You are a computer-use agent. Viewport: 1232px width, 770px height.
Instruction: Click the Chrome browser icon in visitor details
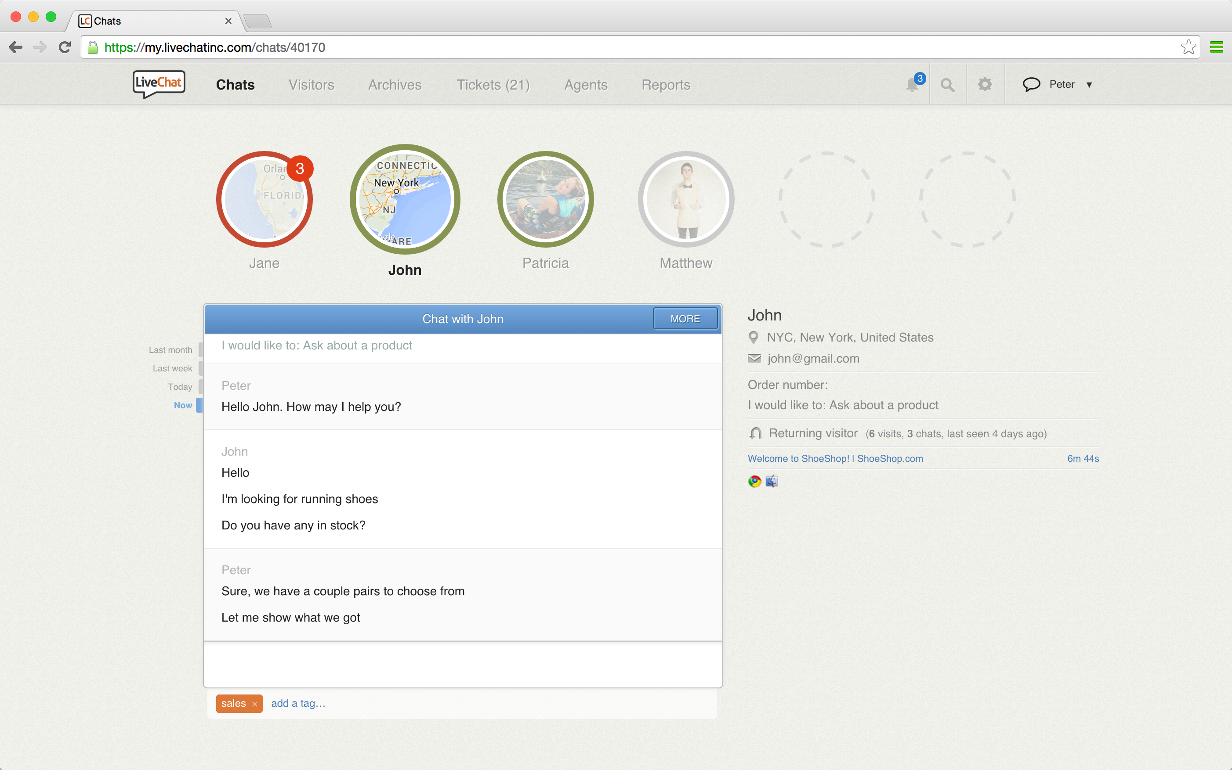point(754,481)
